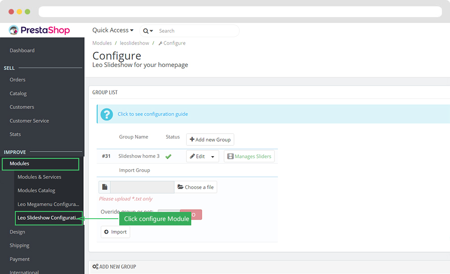Screen dimensions: 450x274
Task: Click the #31 group ID
Action: (x=106, y=156)
